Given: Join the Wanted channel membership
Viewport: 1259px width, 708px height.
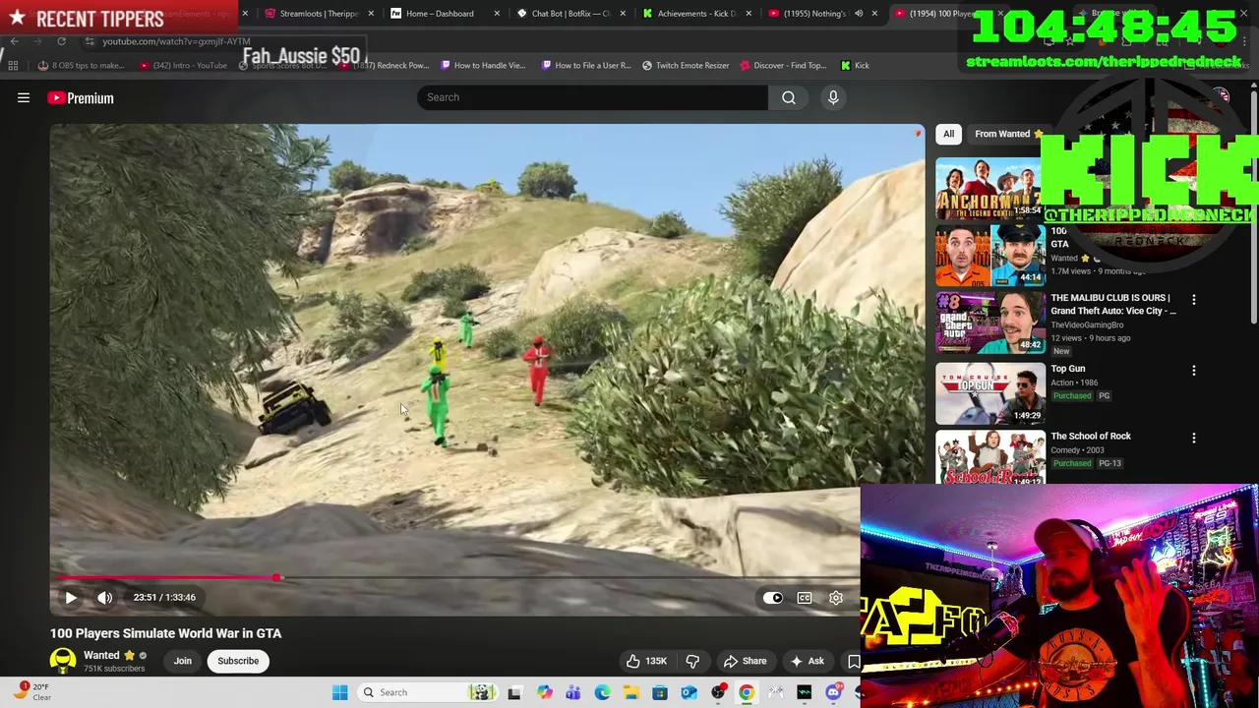Looking at the screenshot, I should [183, 661].
